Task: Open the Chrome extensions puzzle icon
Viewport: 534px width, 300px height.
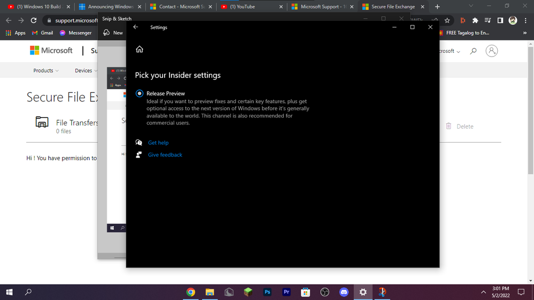Action: pyautogui.click(x=475, y=20)
